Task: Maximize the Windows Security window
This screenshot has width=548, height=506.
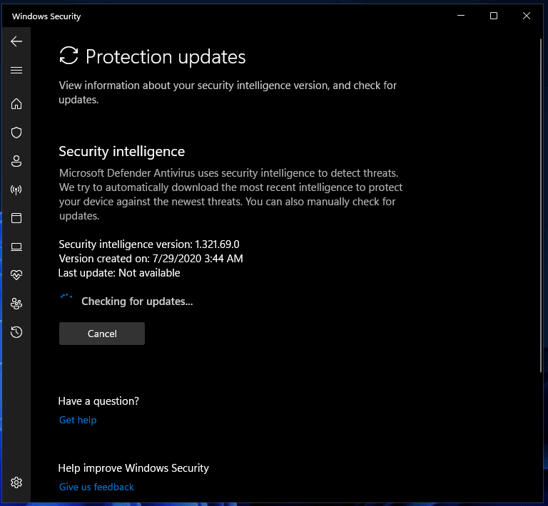Action: click(494, 16)
